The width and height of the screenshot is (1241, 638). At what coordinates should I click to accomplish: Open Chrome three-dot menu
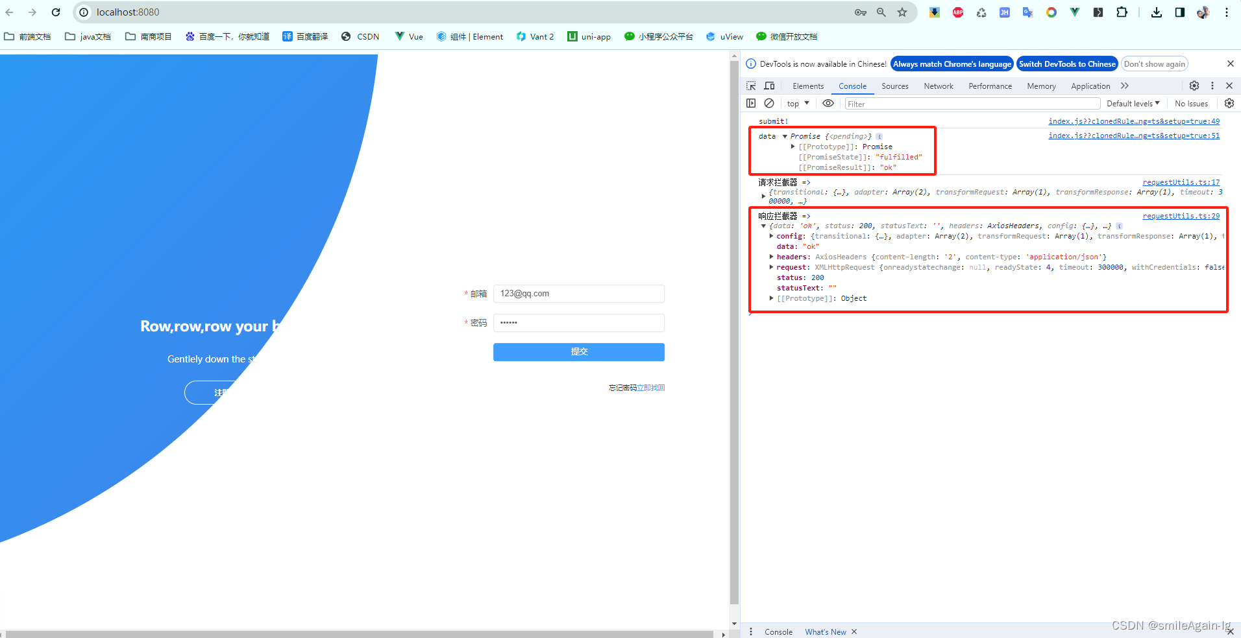1227,12
